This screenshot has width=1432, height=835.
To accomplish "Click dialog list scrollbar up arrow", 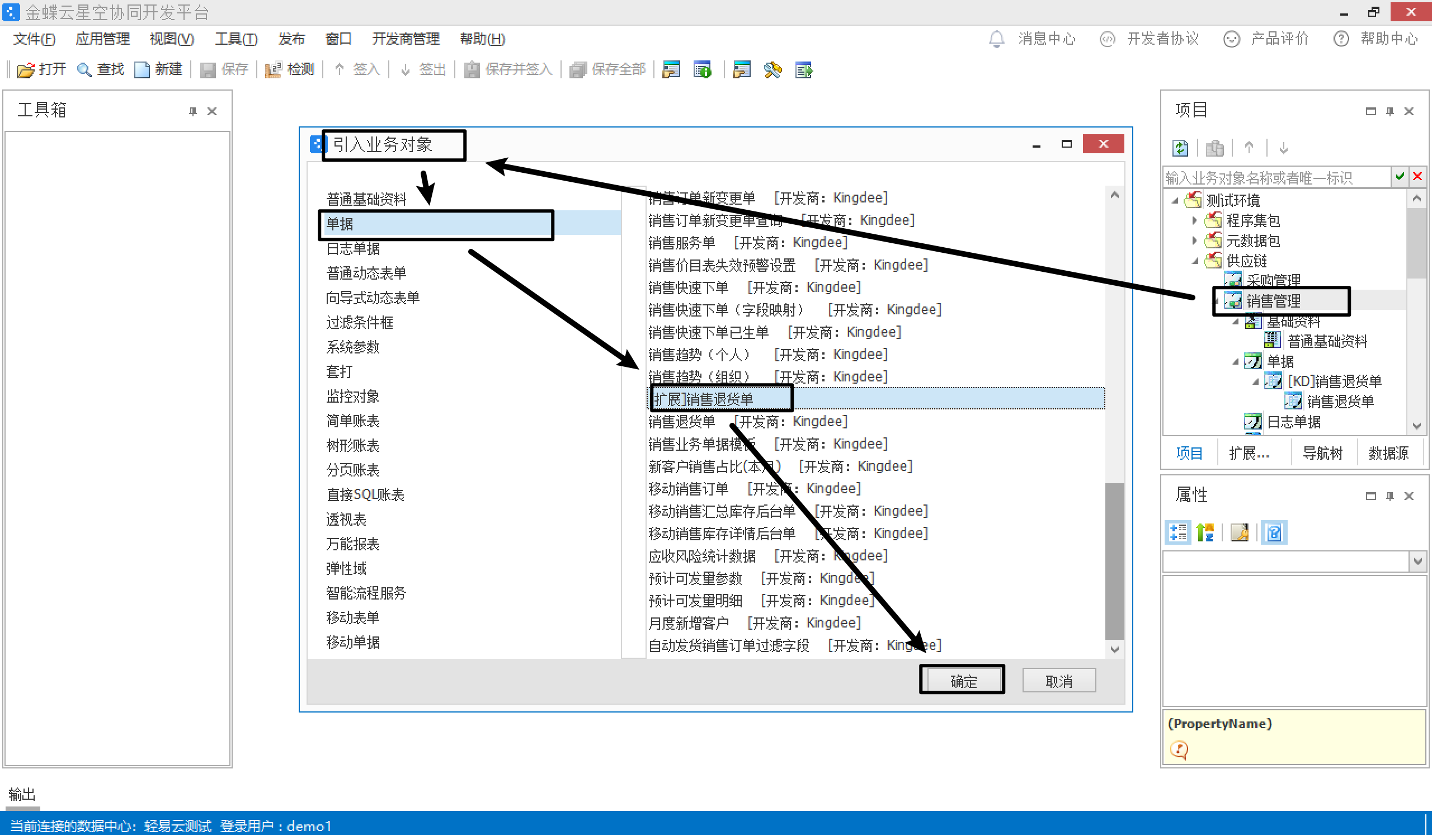I will 1114,195.
